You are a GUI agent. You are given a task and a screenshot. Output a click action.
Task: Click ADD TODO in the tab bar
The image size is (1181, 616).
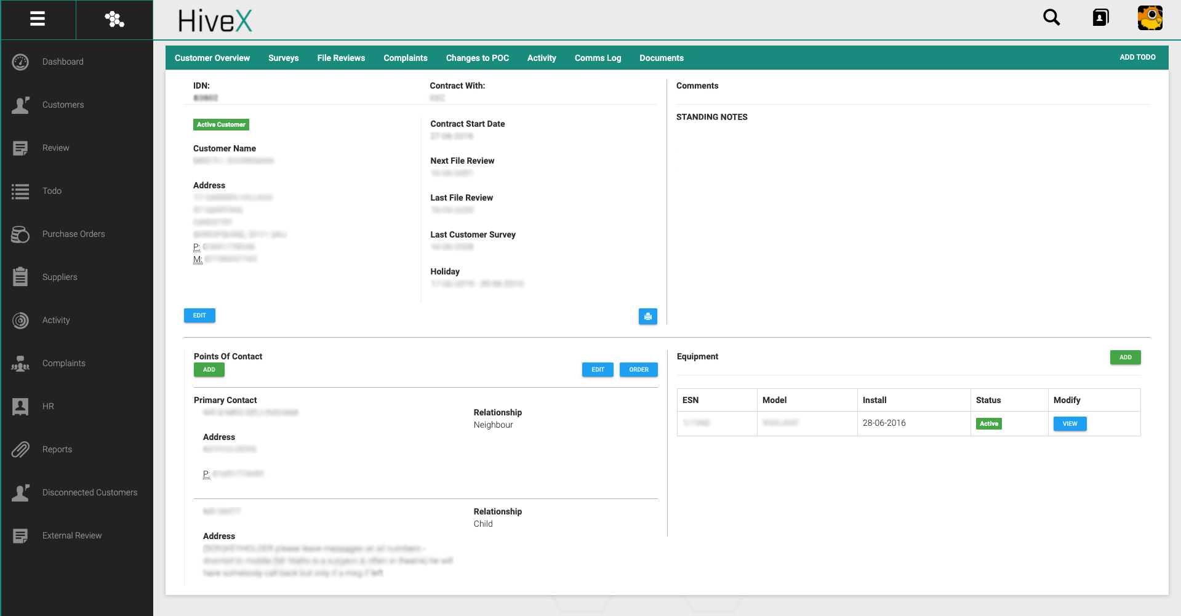click(x=1137, y=57)
